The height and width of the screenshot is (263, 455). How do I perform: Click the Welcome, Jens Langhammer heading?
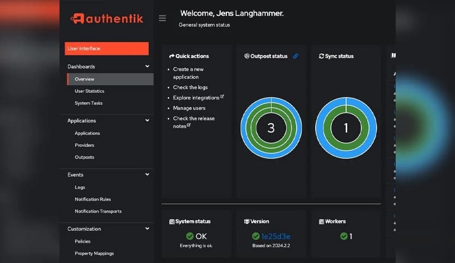[x=232, y=14]
